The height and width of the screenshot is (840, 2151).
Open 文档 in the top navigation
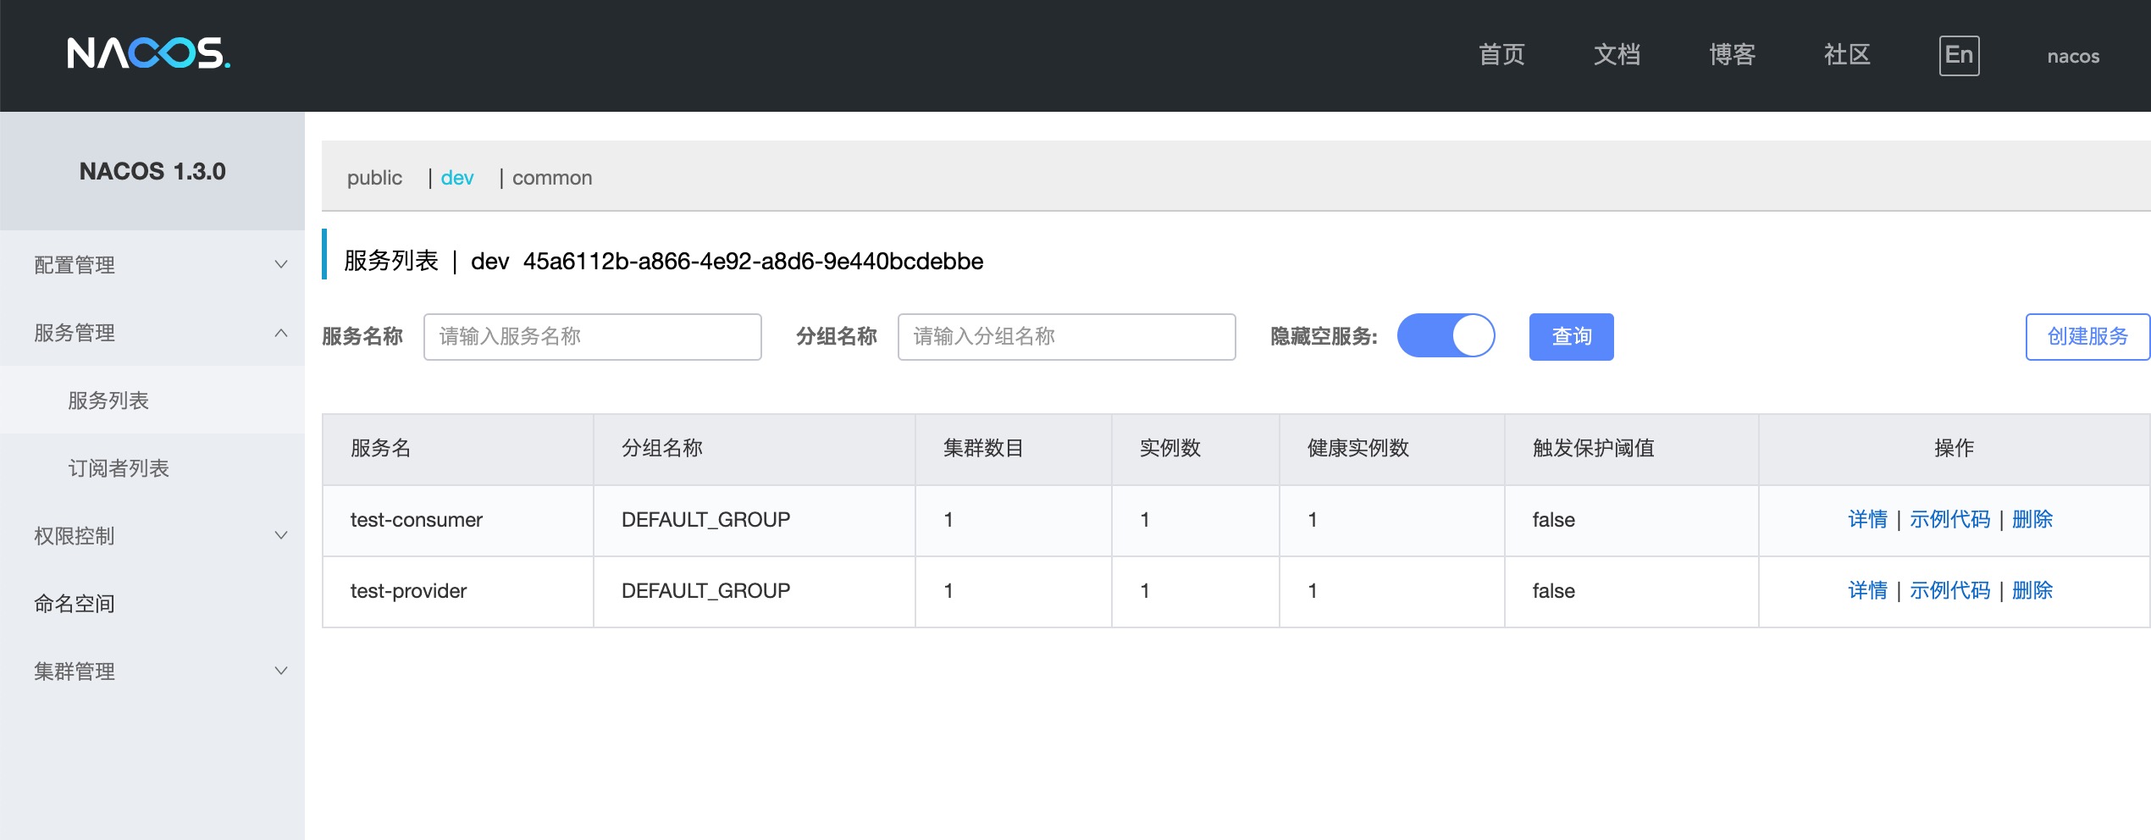(x=1617, y=55)
